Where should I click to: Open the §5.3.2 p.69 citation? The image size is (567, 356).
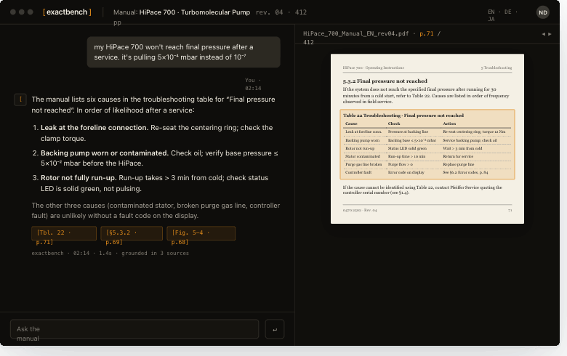[132, 233]
